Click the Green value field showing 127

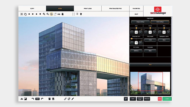pyautogui.click(x=150, y=32)
